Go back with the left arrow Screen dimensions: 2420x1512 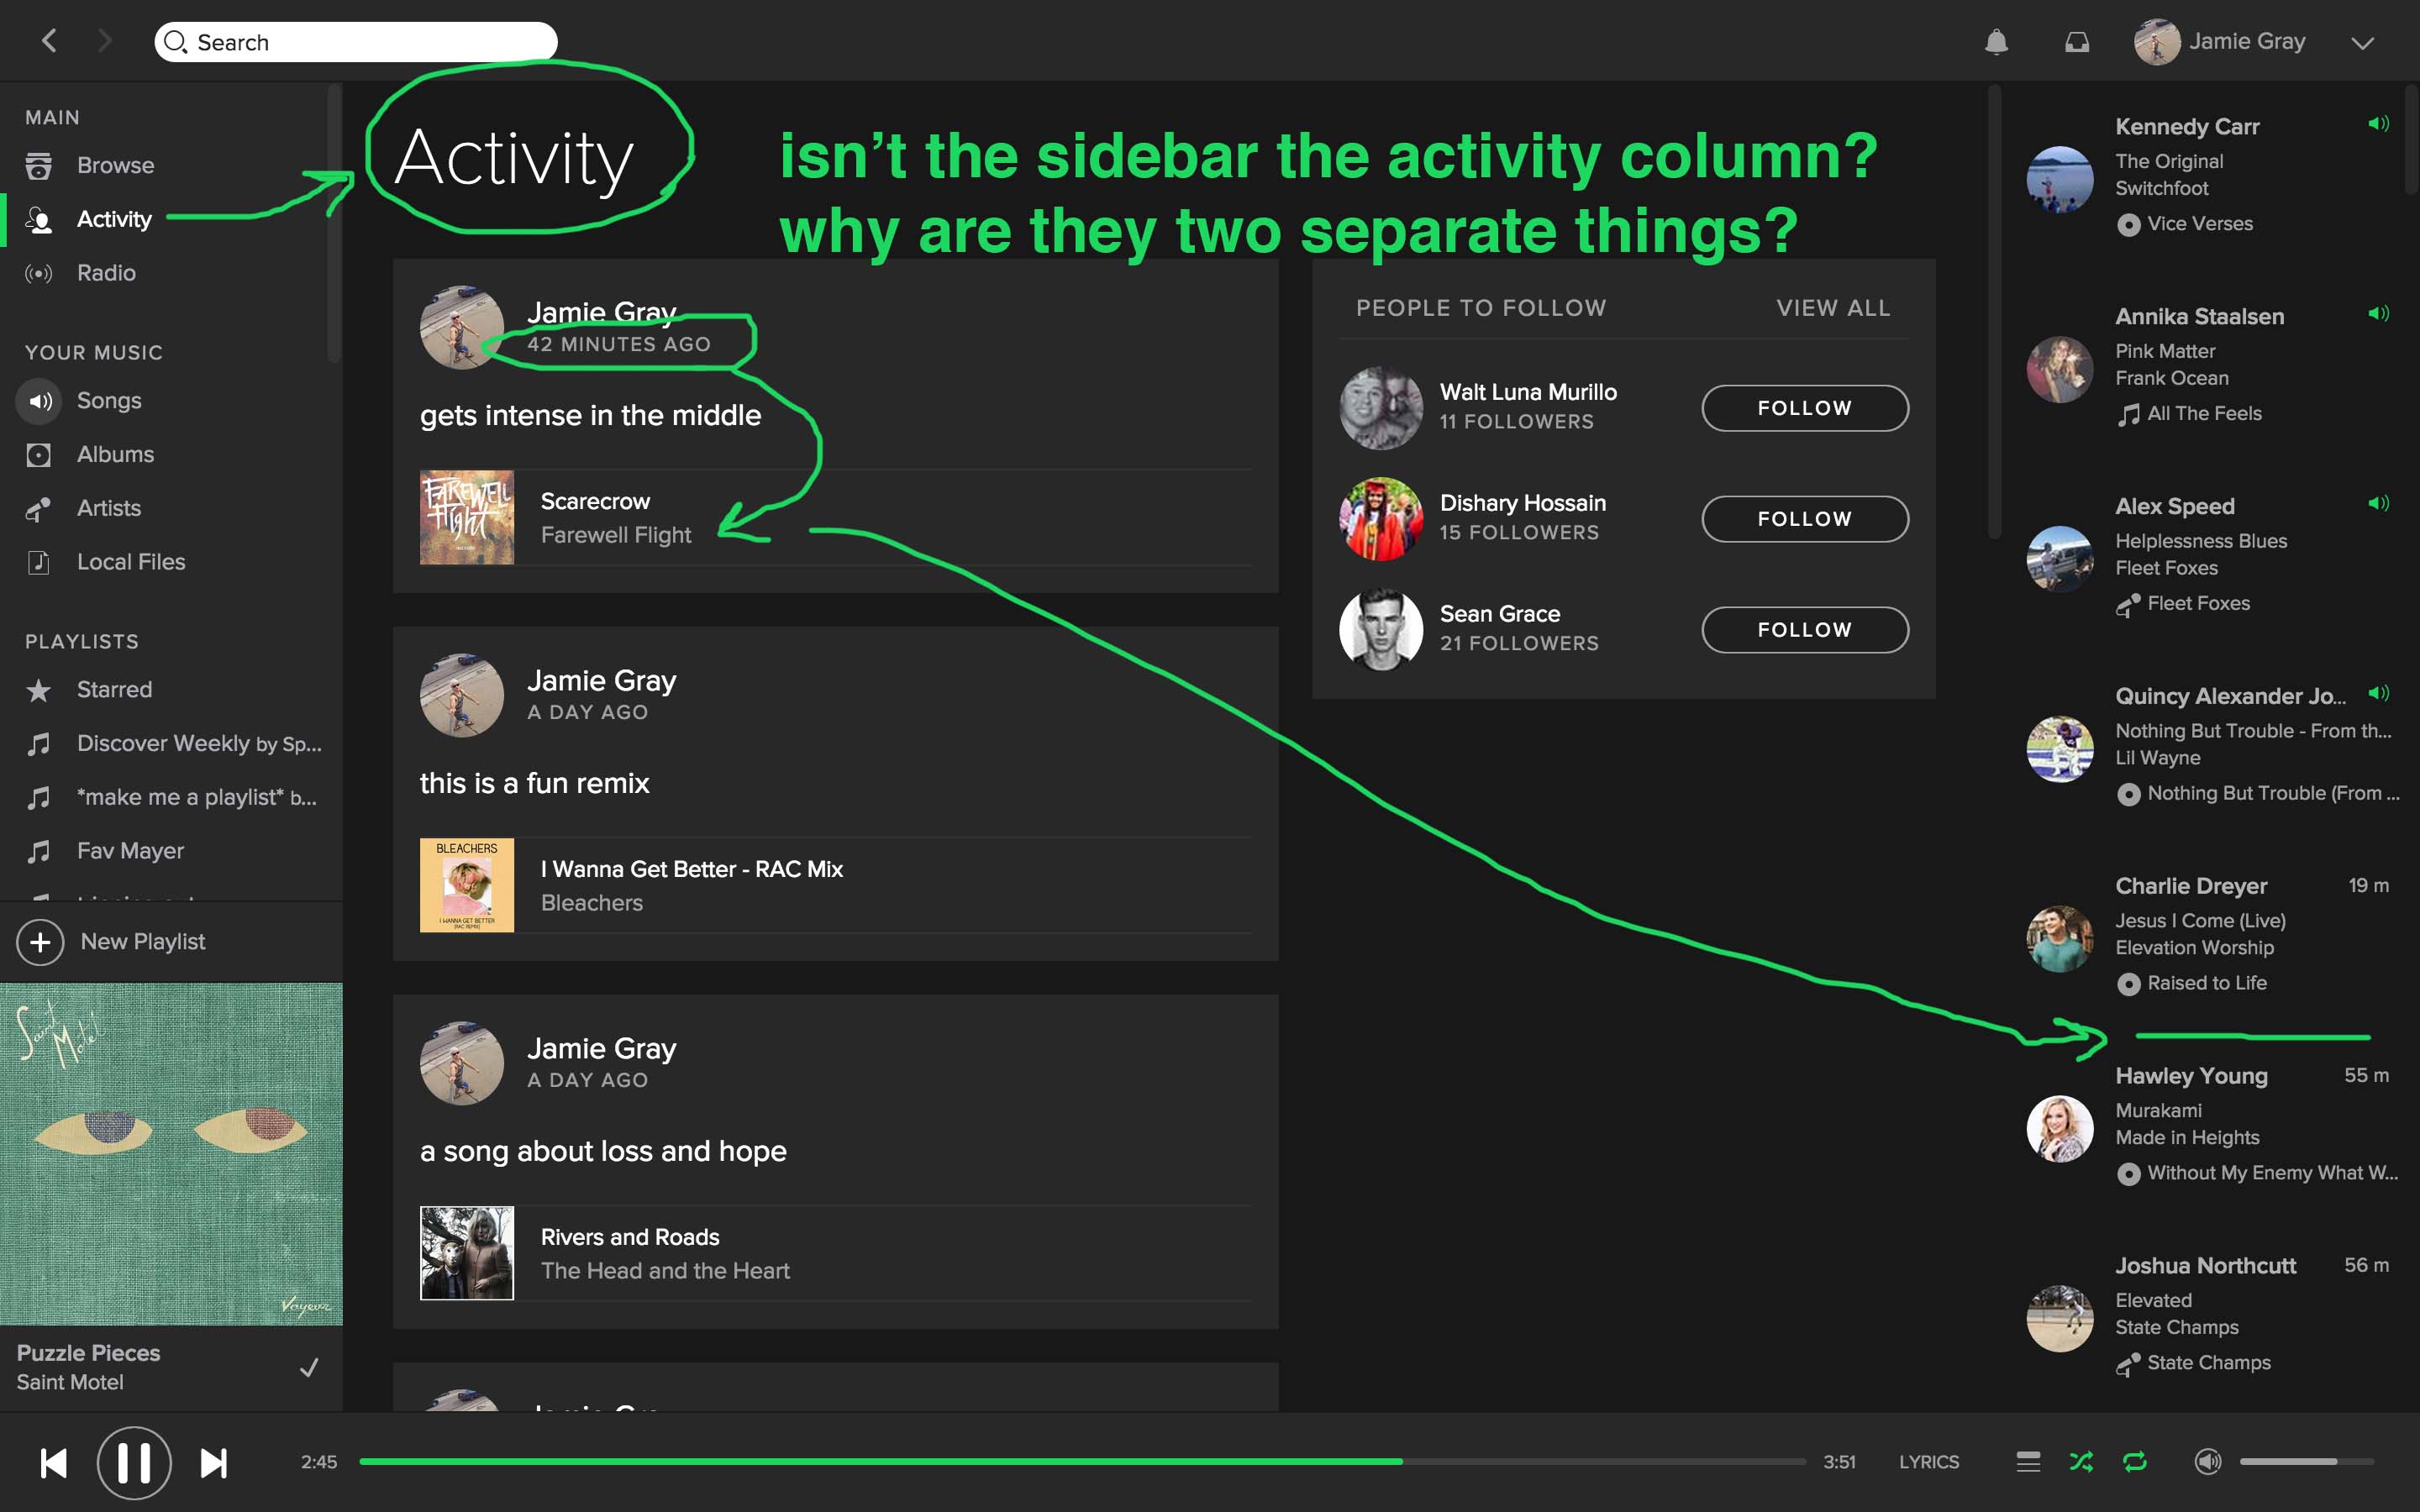pos(49,41)
